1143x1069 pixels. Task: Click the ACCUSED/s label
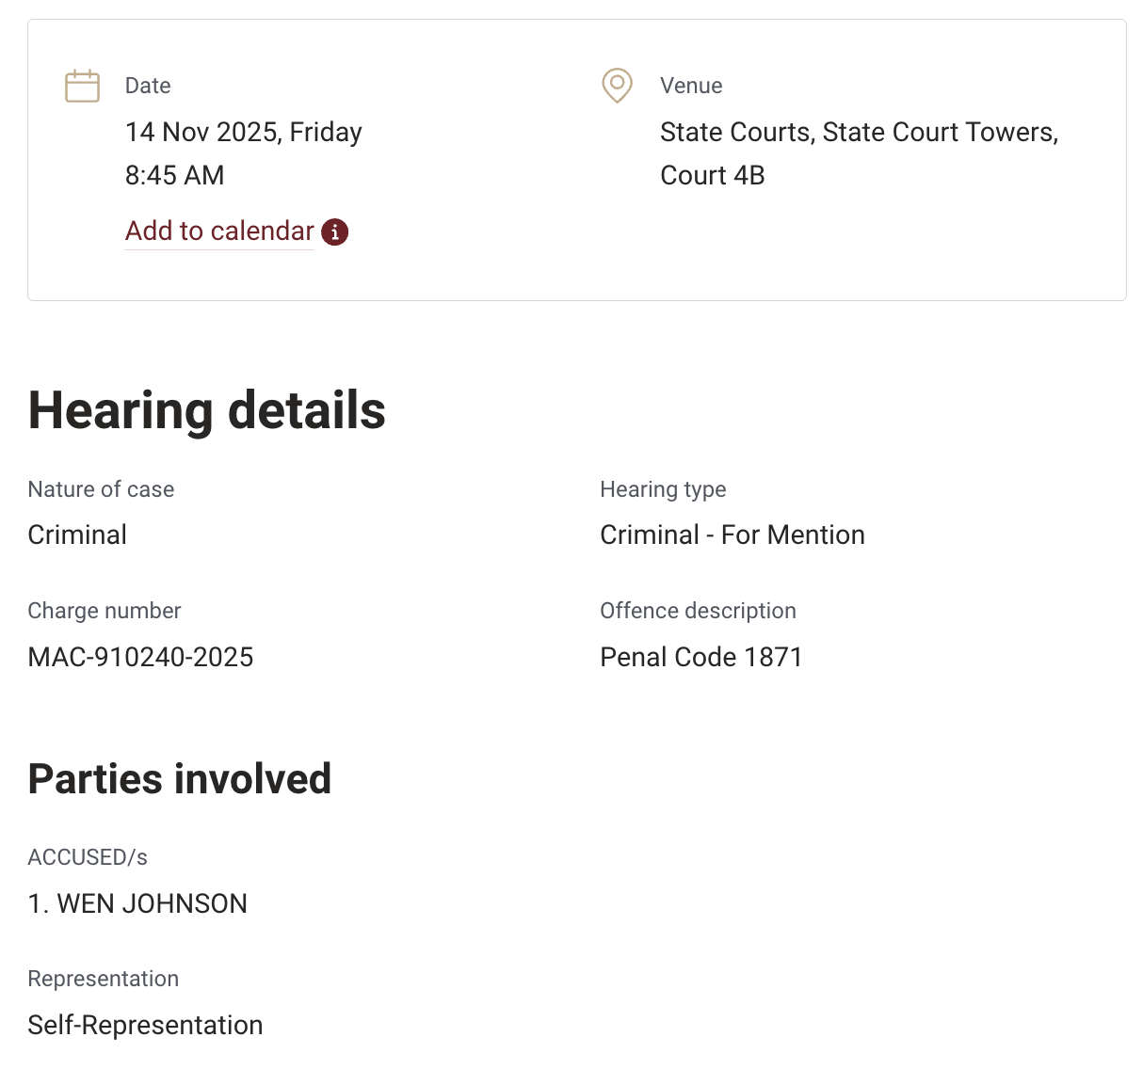pyautogui.click(x=88, y=857)
